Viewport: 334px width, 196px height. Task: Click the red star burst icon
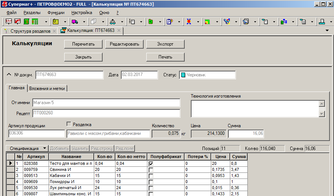point(189,22)
